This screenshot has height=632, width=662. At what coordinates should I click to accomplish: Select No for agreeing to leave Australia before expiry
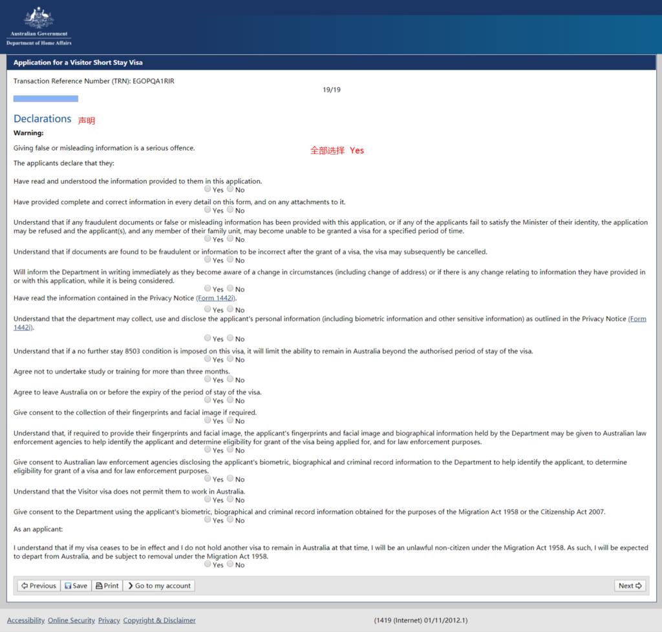(x=230, y=399)
